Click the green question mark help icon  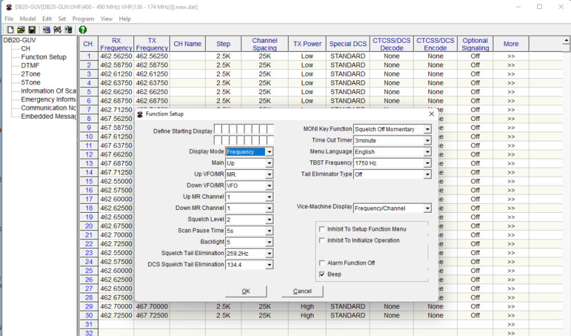click(83, 30)
